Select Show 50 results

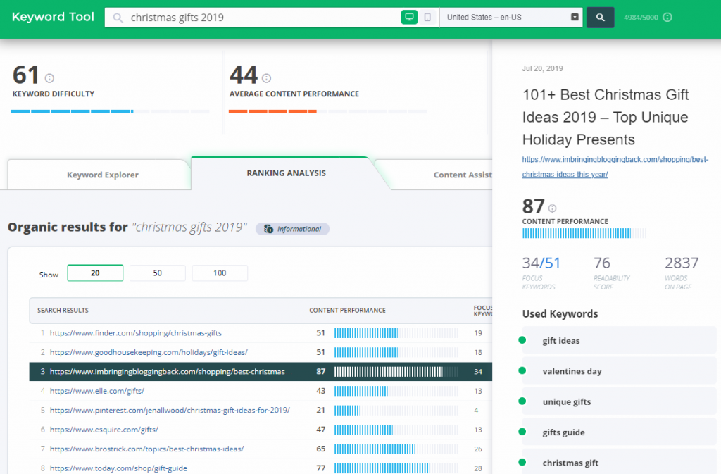tap(157, 273)
